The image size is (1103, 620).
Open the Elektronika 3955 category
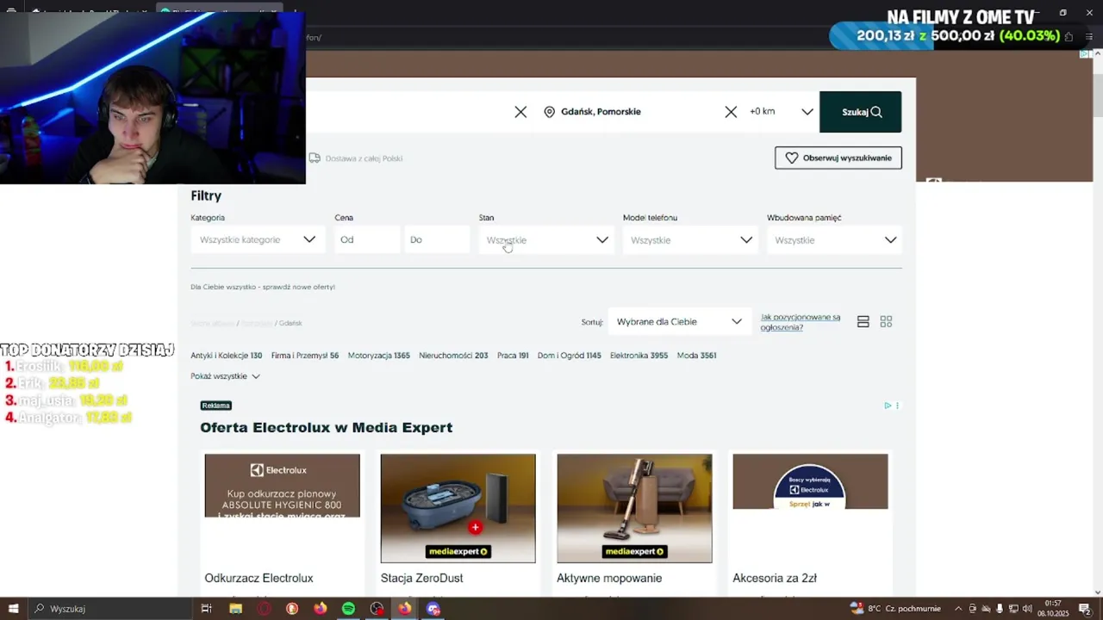(639, 356)
